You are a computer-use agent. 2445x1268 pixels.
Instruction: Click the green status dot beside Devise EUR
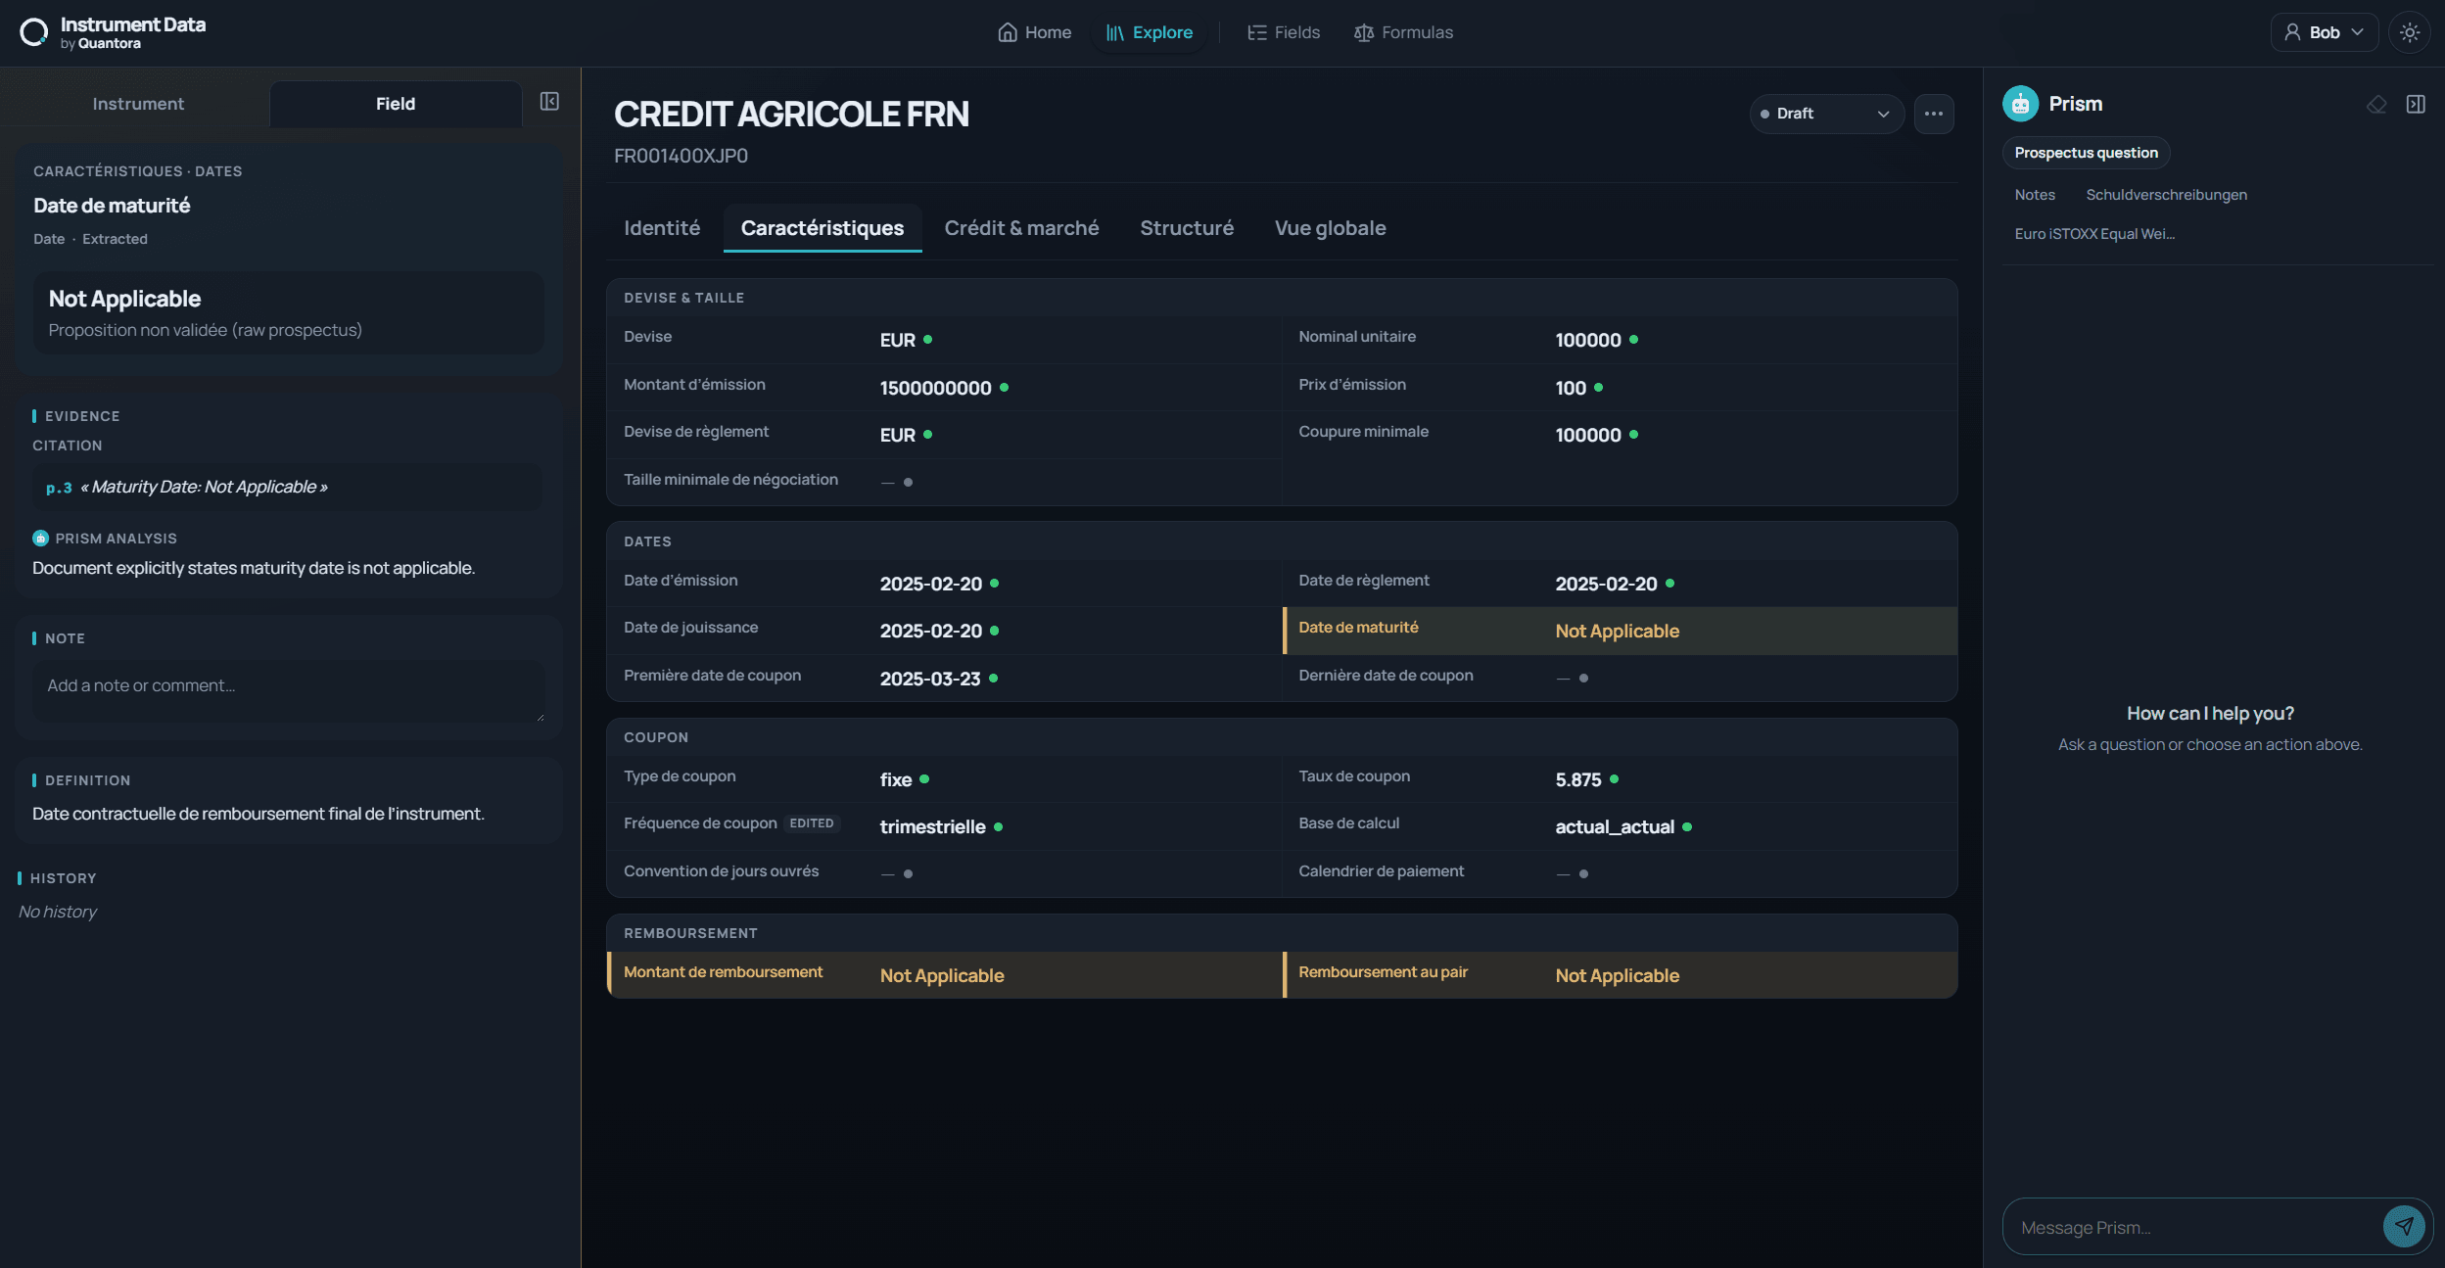click(927, 340)
